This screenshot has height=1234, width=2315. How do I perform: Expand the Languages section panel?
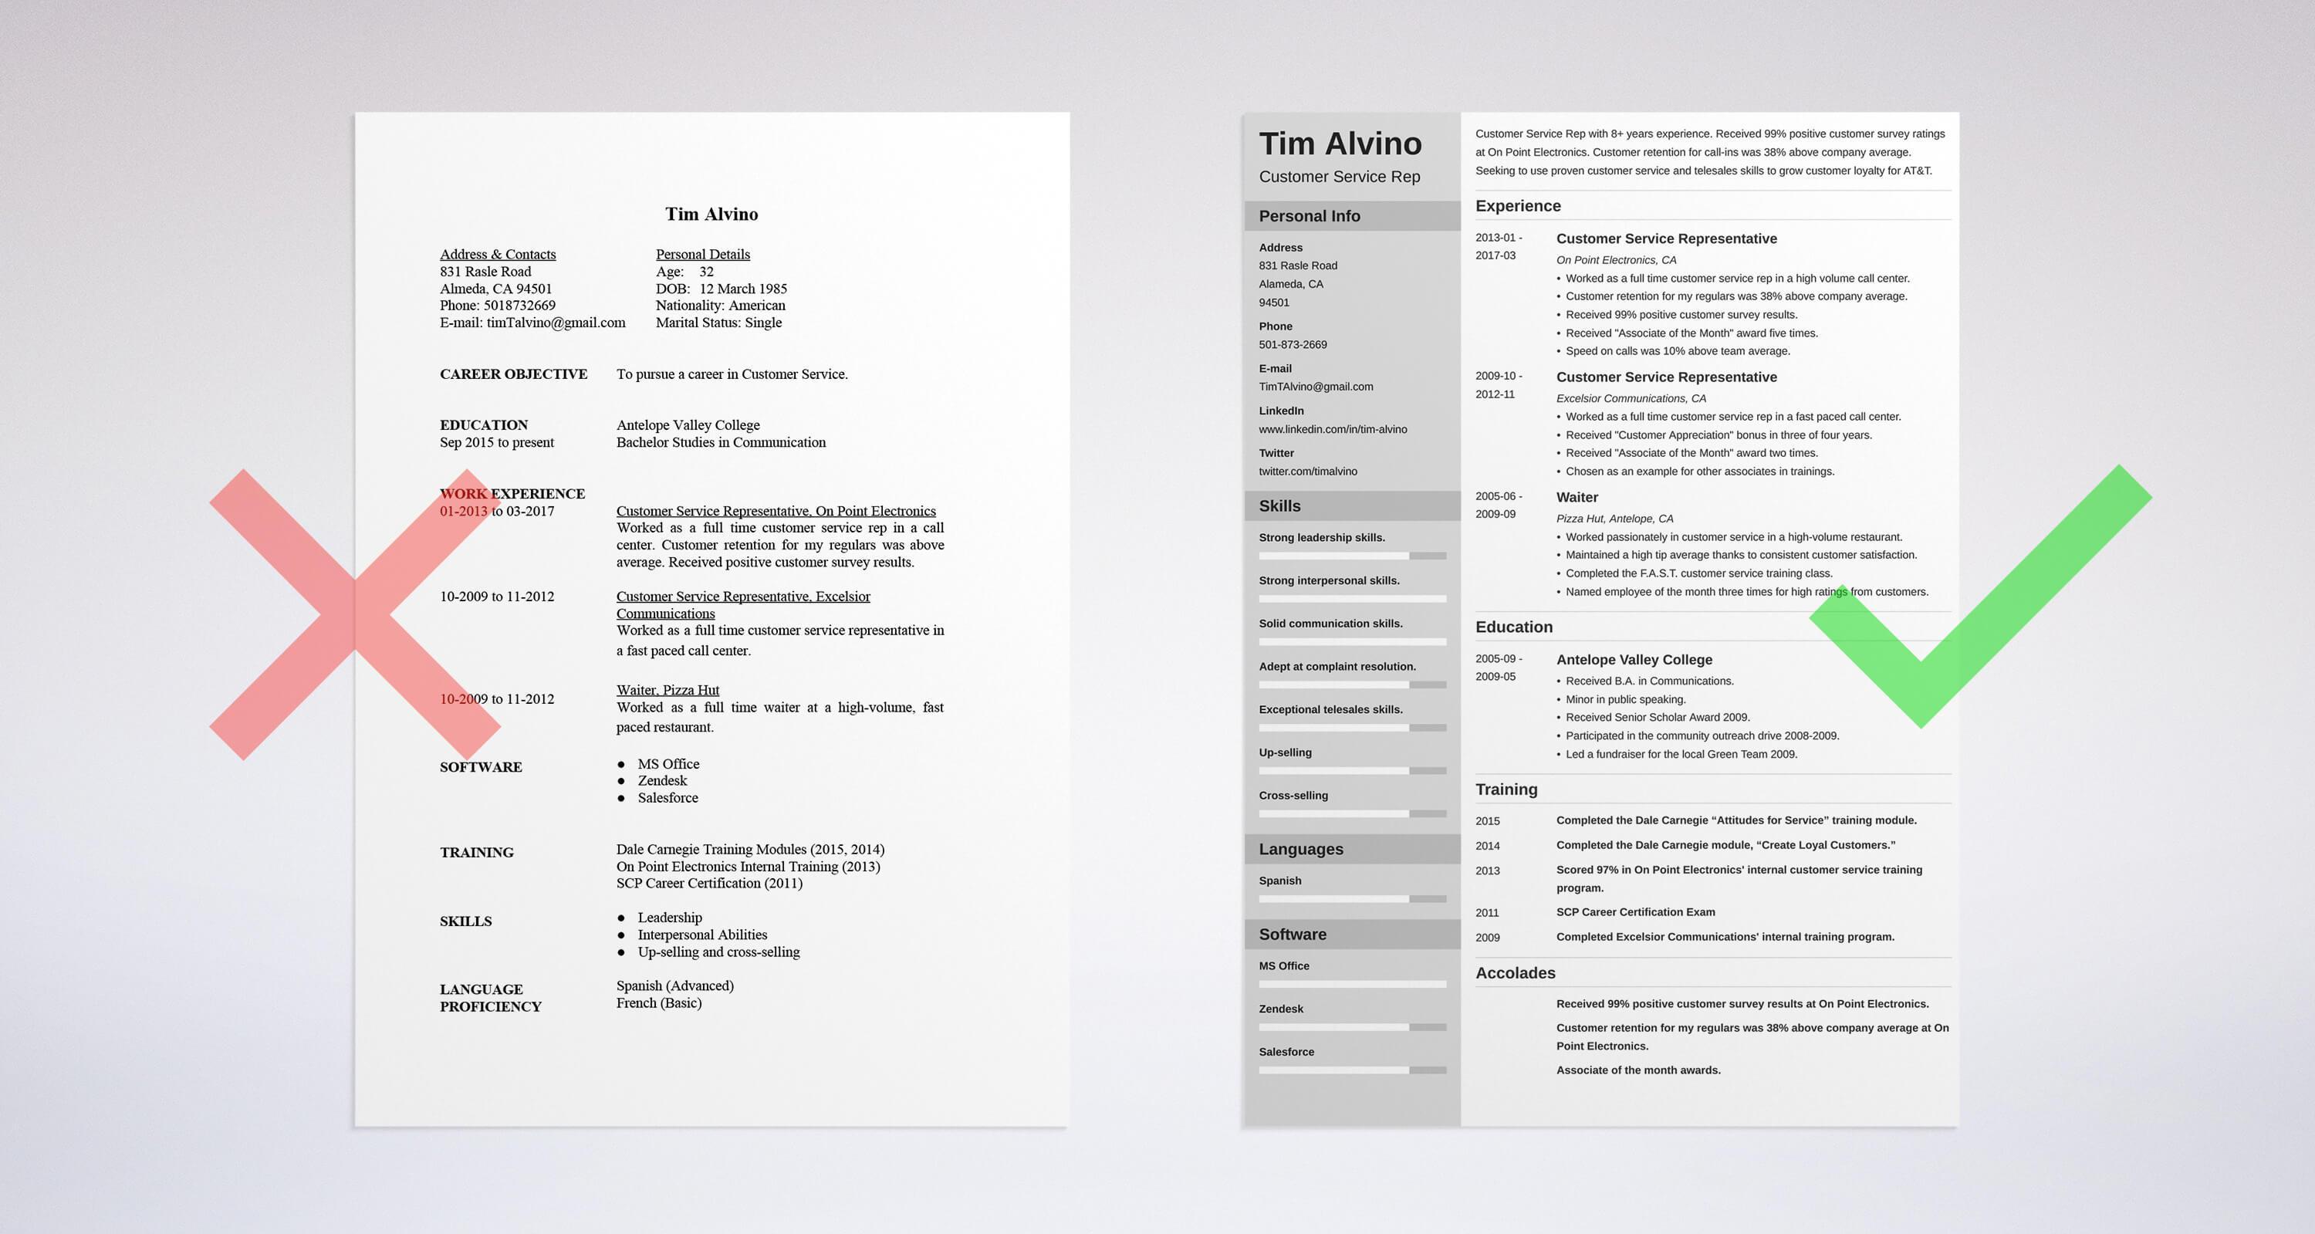click(1346, 851)
